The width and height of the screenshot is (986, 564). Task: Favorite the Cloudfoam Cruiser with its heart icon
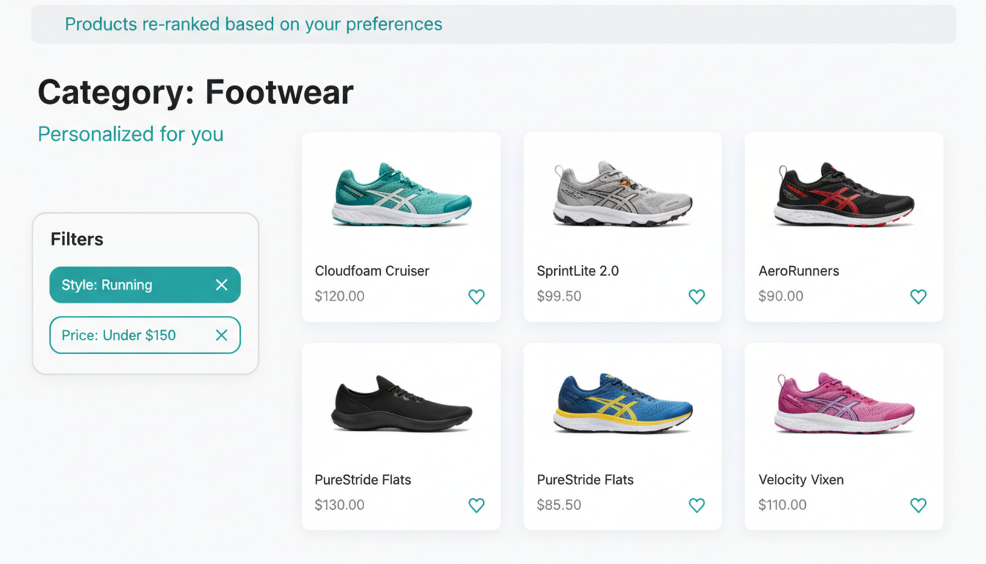[x=477, y=297]
